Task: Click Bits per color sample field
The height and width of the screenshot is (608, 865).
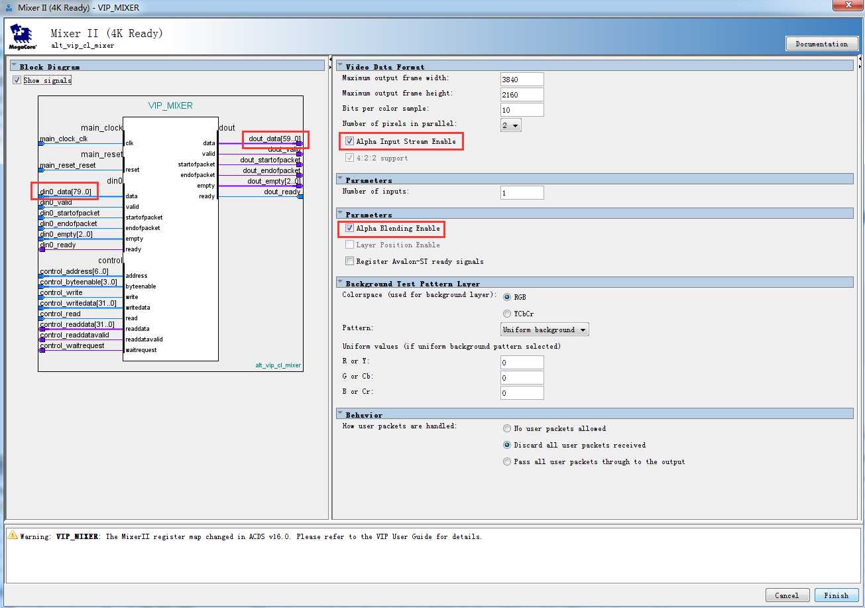Action: point(522,109)
